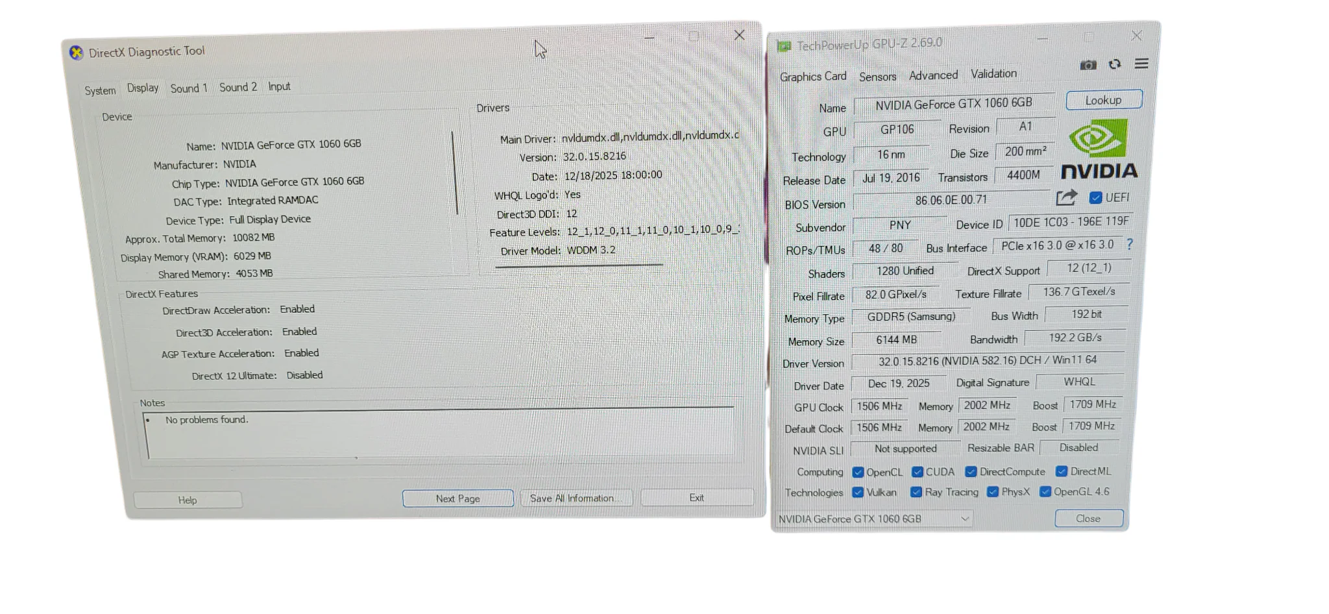Click the BIOS Version 86.06.0E.00.71 field
This screenshot has width=1329, height=614.
[951, 201]
